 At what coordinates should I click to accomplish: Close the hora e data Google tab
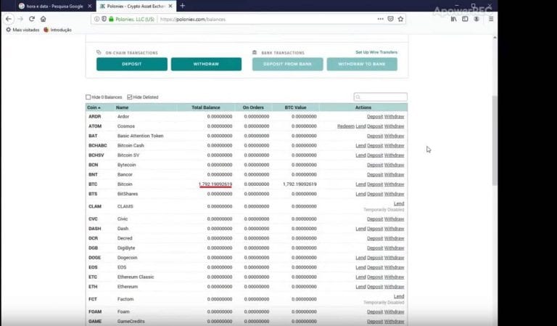tap(89, 6)
